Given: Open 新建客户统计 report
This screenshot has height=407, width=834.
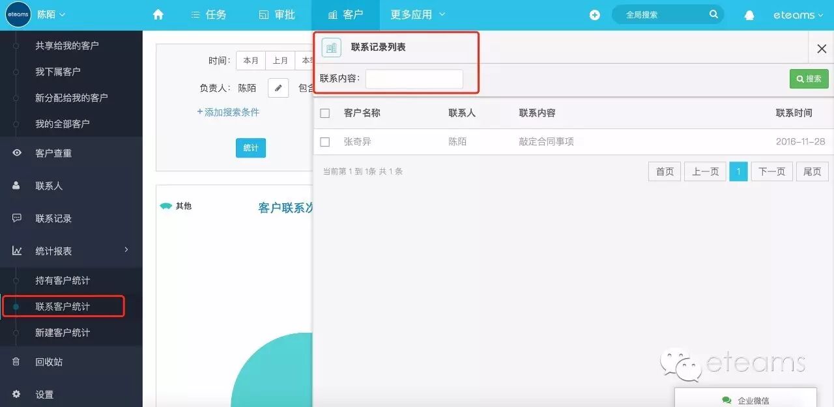Looking at the screenshot, I should click(63, 333).
